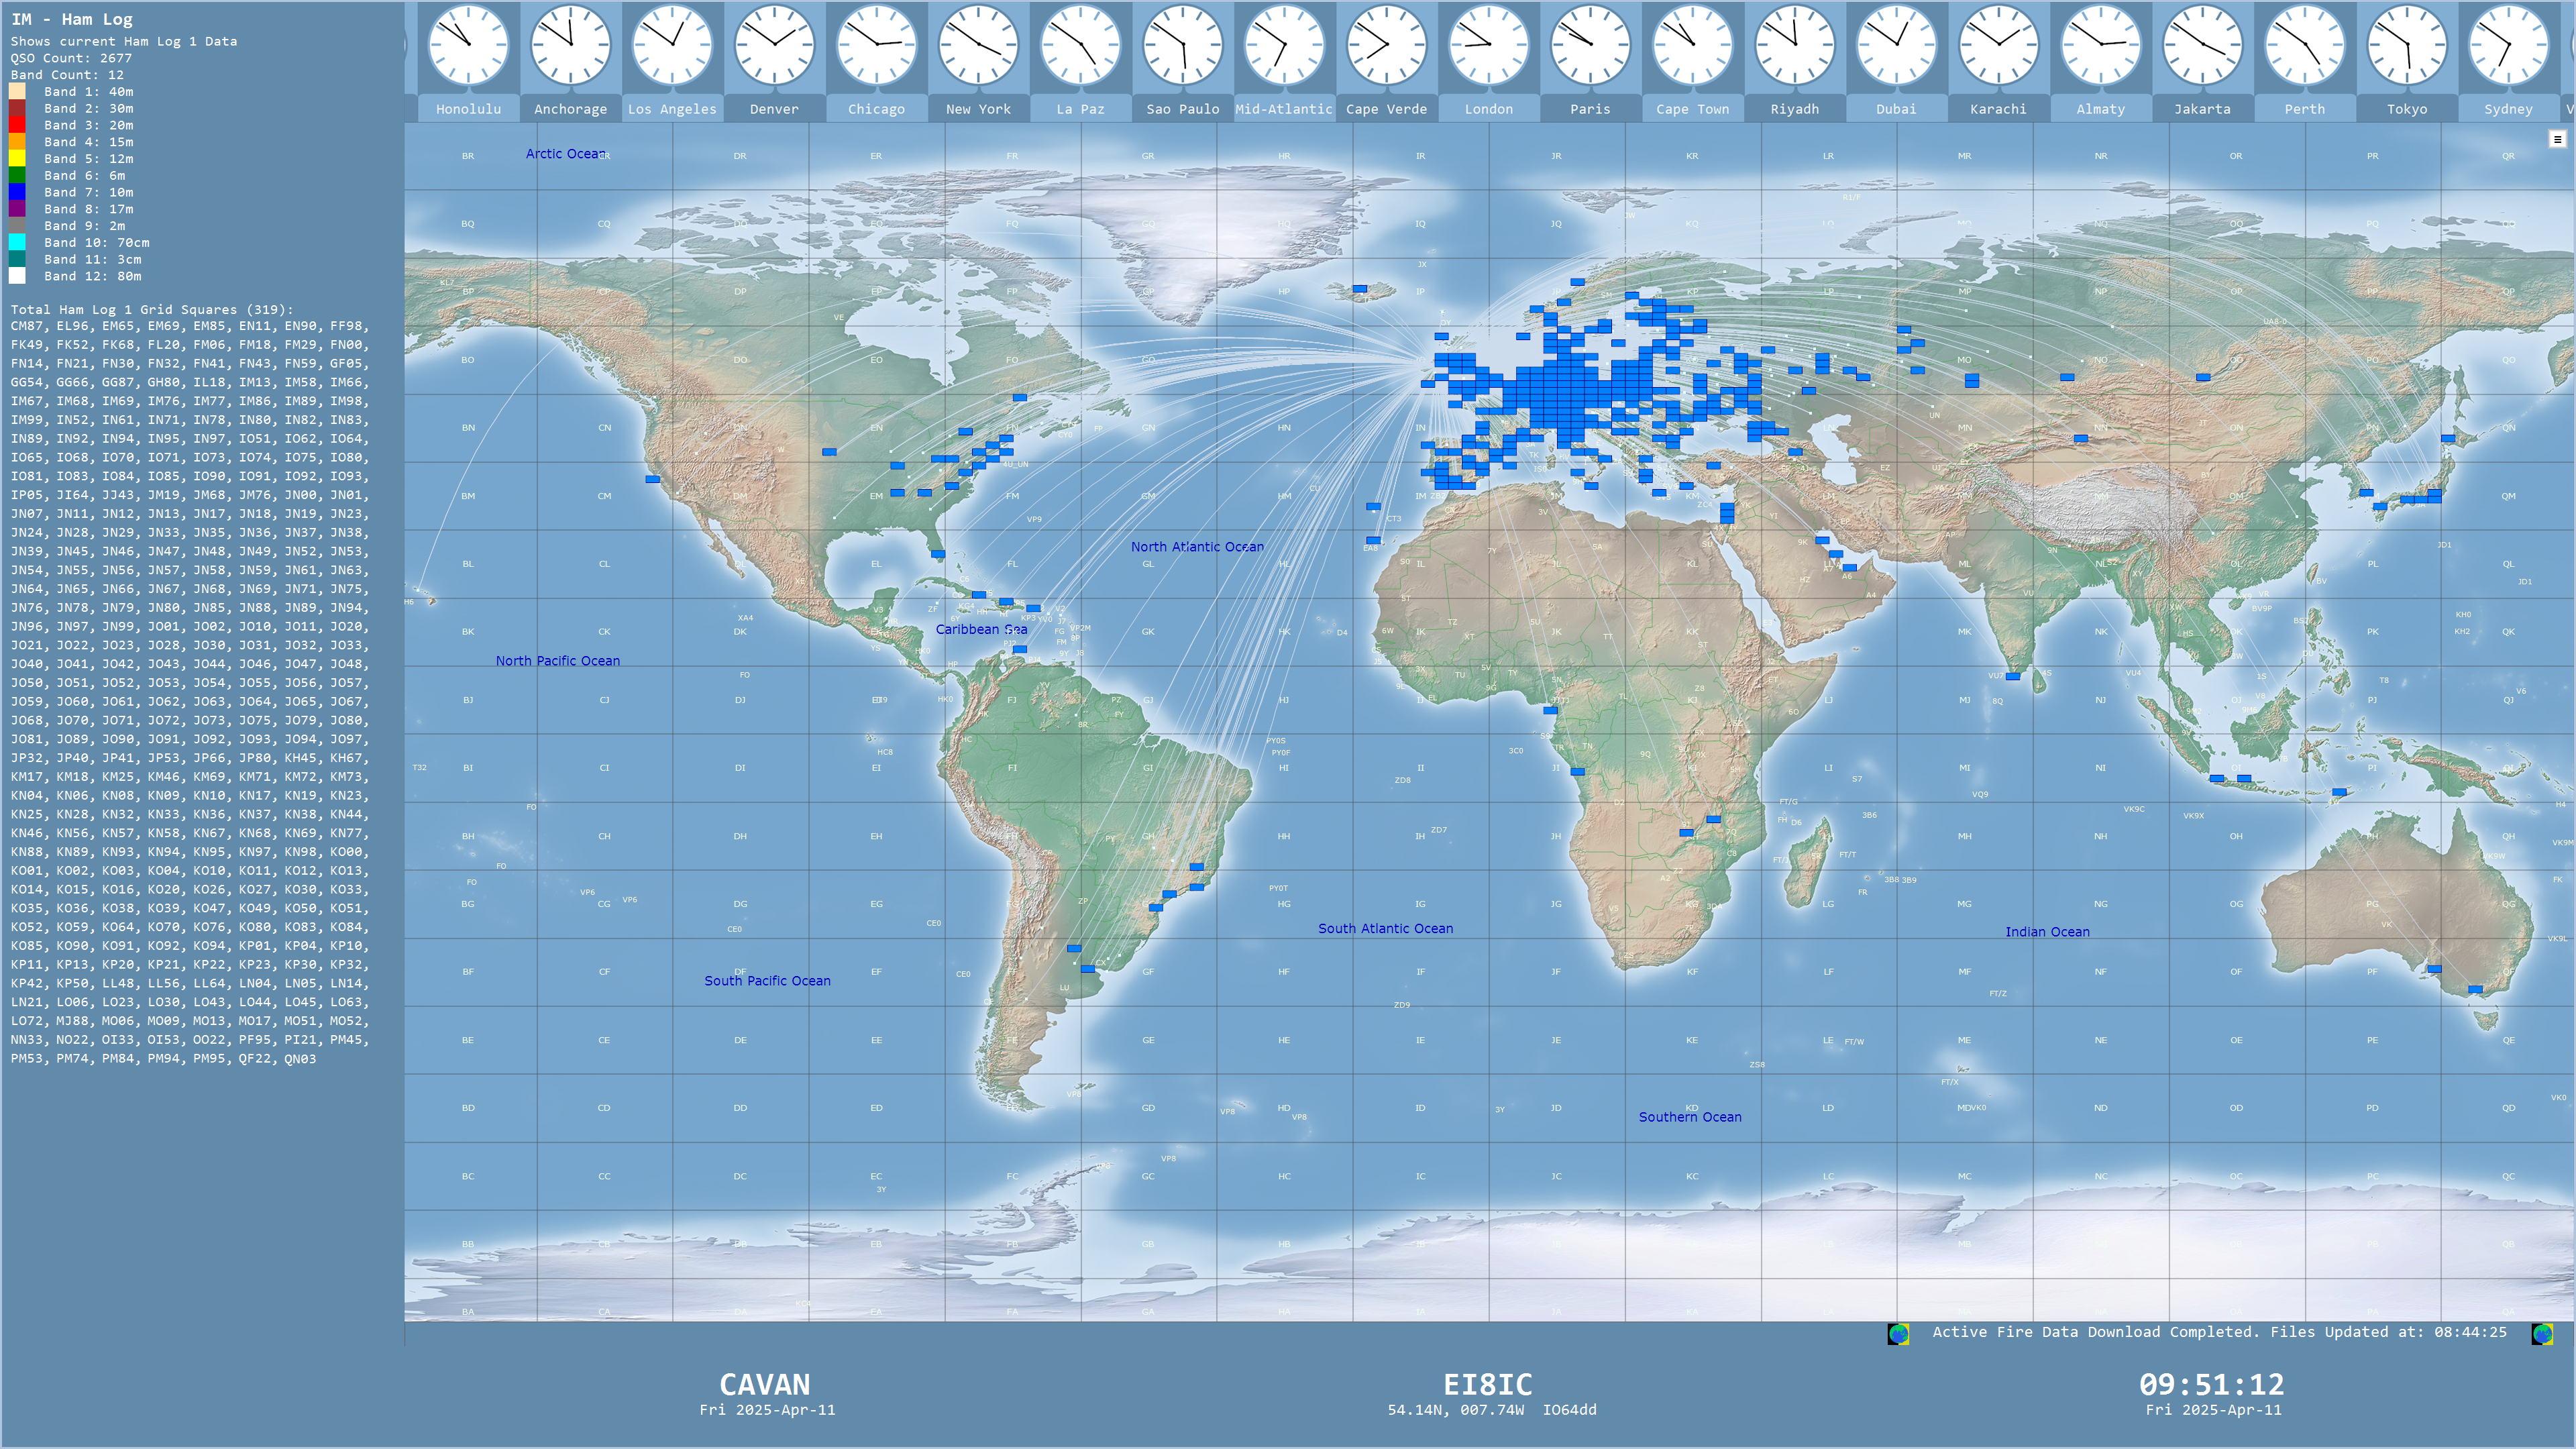This screenshot has width=2576, height=1449.
Task: Click the Dubai clock face
Action: [1896, 45]
